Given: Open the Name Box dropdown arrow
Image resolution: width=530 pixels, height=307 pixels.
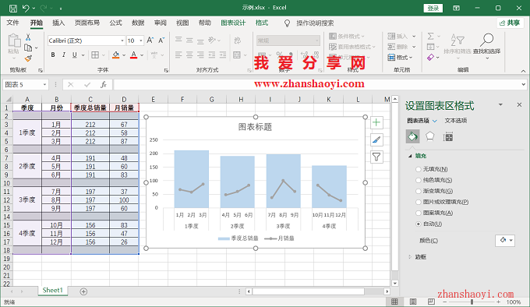Looking at the screenshot, I should point(44,84).
